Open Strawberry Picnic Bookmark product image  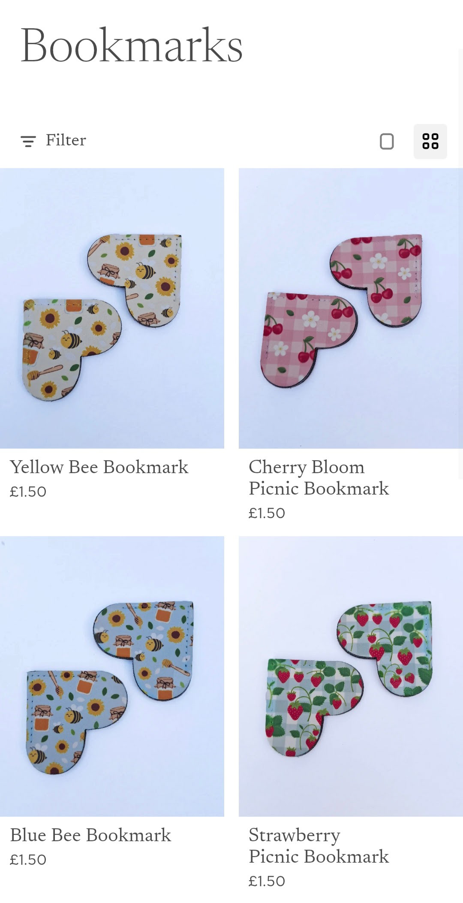tap(351, 676)
